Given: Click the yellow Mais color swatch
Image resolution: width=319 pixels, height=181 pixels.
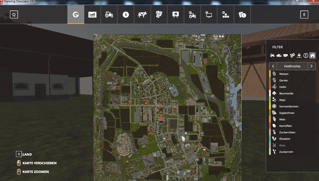Looking at the screenshot, I should (270, 119).
